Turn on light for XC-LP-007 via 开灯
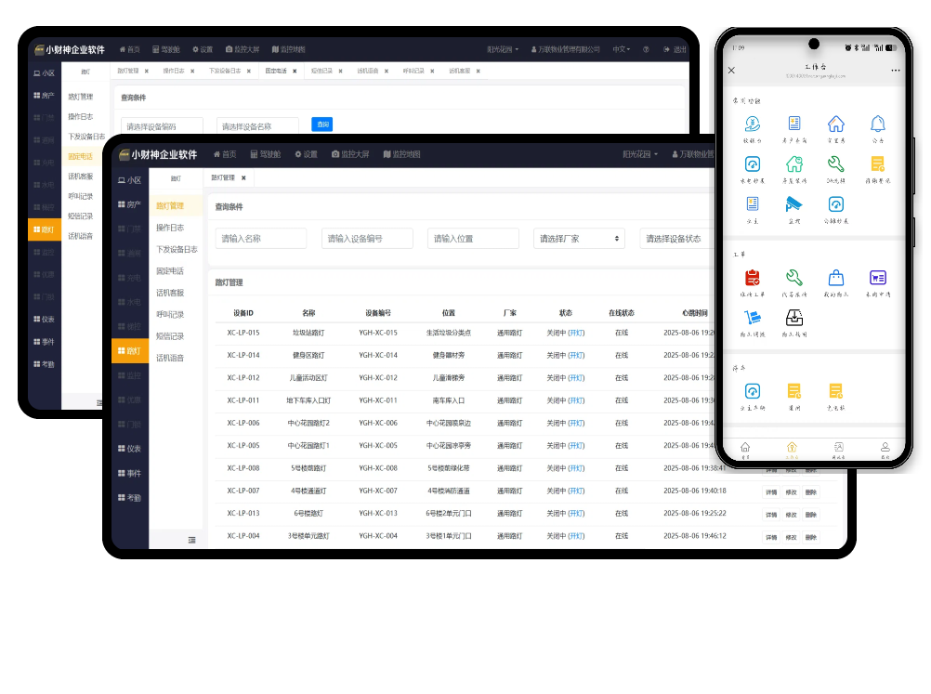The width and height of the screenshot is (931, 694). pos(577,491)
